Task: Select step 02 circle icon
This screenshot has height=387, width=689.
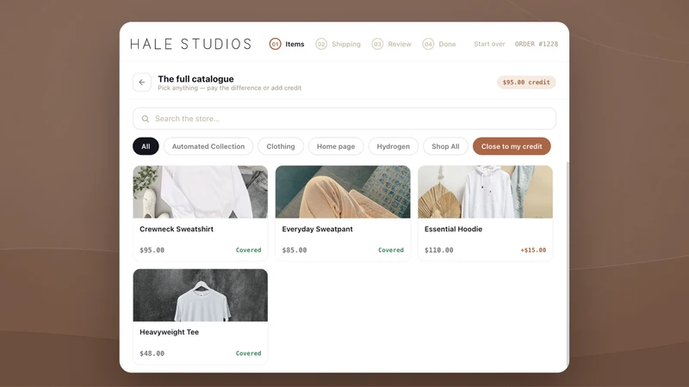Action: click(321, 44)
